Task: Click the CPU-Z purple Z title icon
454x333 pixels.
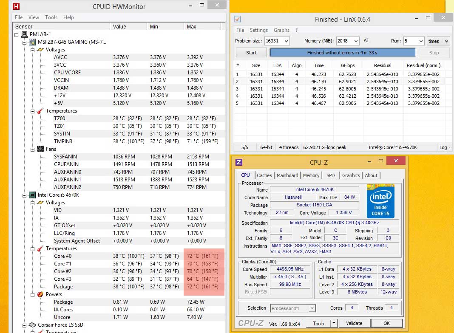Action: 239,162
